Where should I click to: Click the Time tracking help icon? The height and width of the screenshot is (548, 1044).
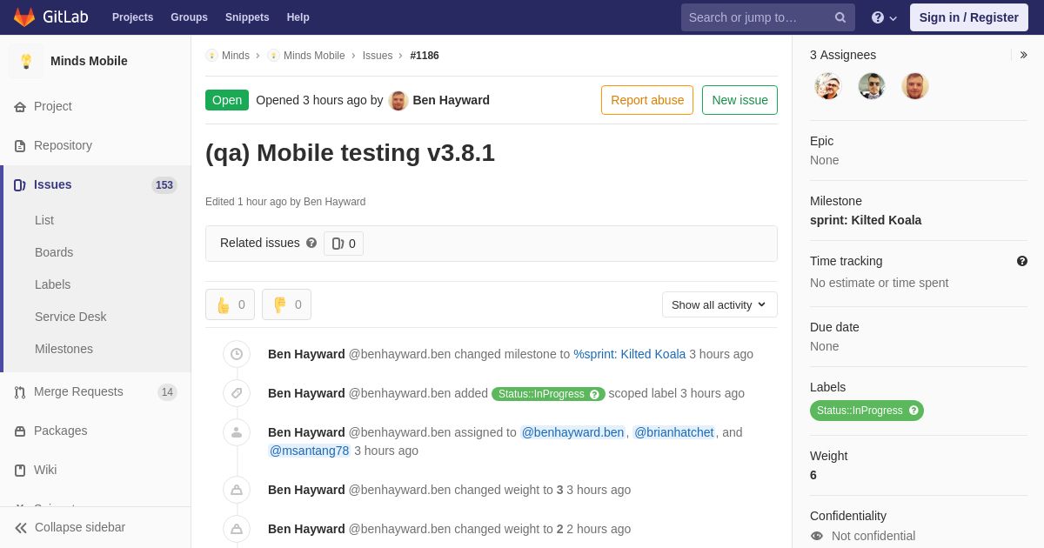pyautogui.click(x=1021, y=261)
